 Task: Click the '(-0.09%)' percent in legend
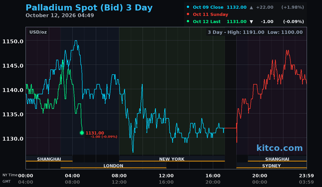[293, 22]
